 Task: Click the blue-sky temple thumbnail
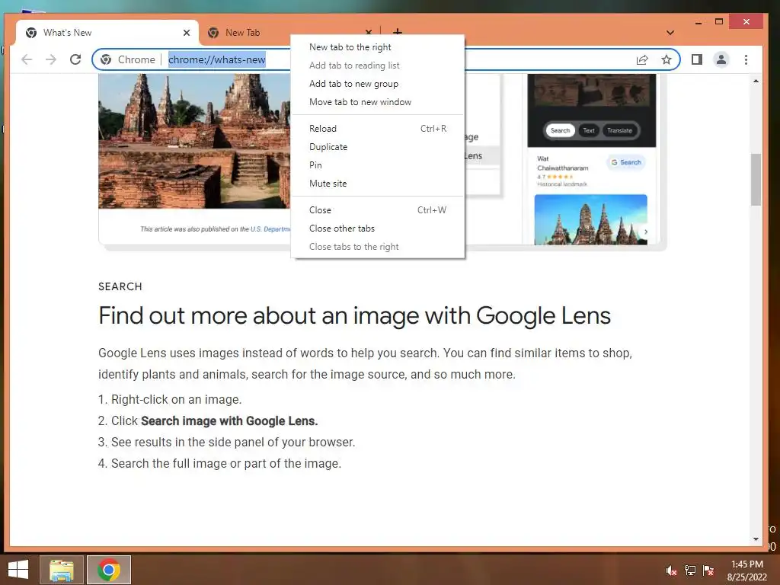(x=590, y=219)
